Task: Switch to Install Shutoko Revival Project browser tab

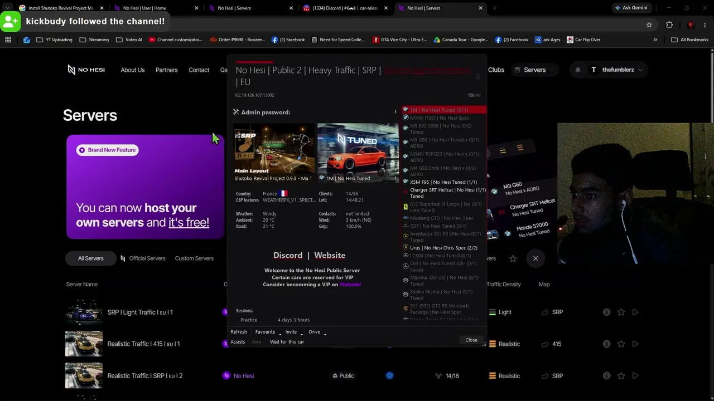Action: pyautogui.click(x=61, y=8)
